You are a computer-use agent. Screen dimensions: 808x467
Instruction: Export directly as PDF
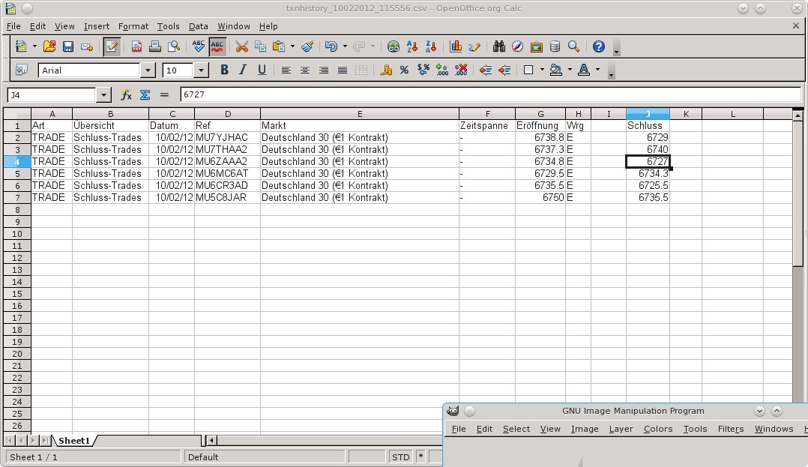[x=136, y=46]
